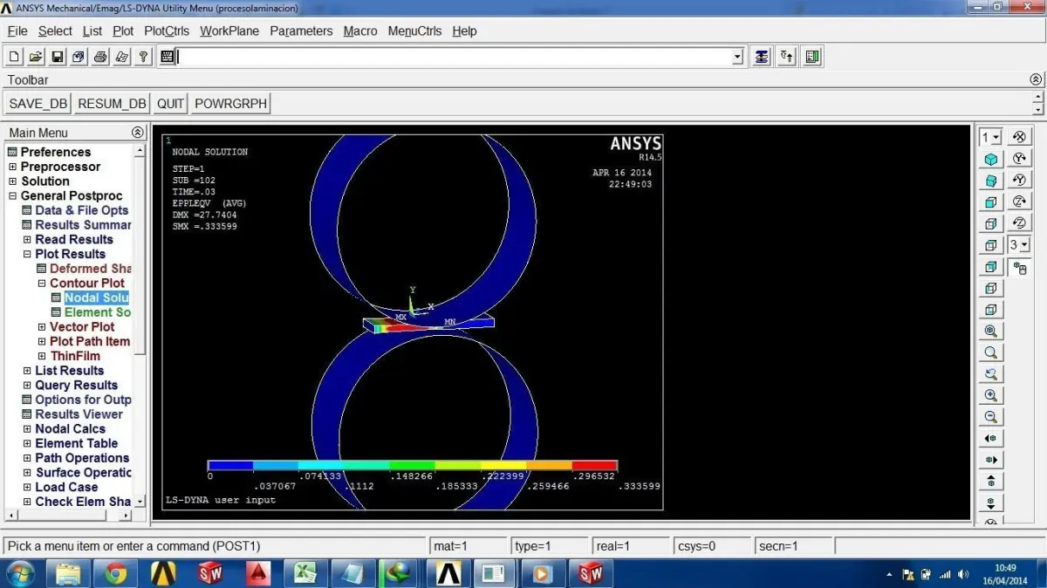Click the SAVE_DB button
The width and height of the screenshot is (1047, 588).
[38, 104]
